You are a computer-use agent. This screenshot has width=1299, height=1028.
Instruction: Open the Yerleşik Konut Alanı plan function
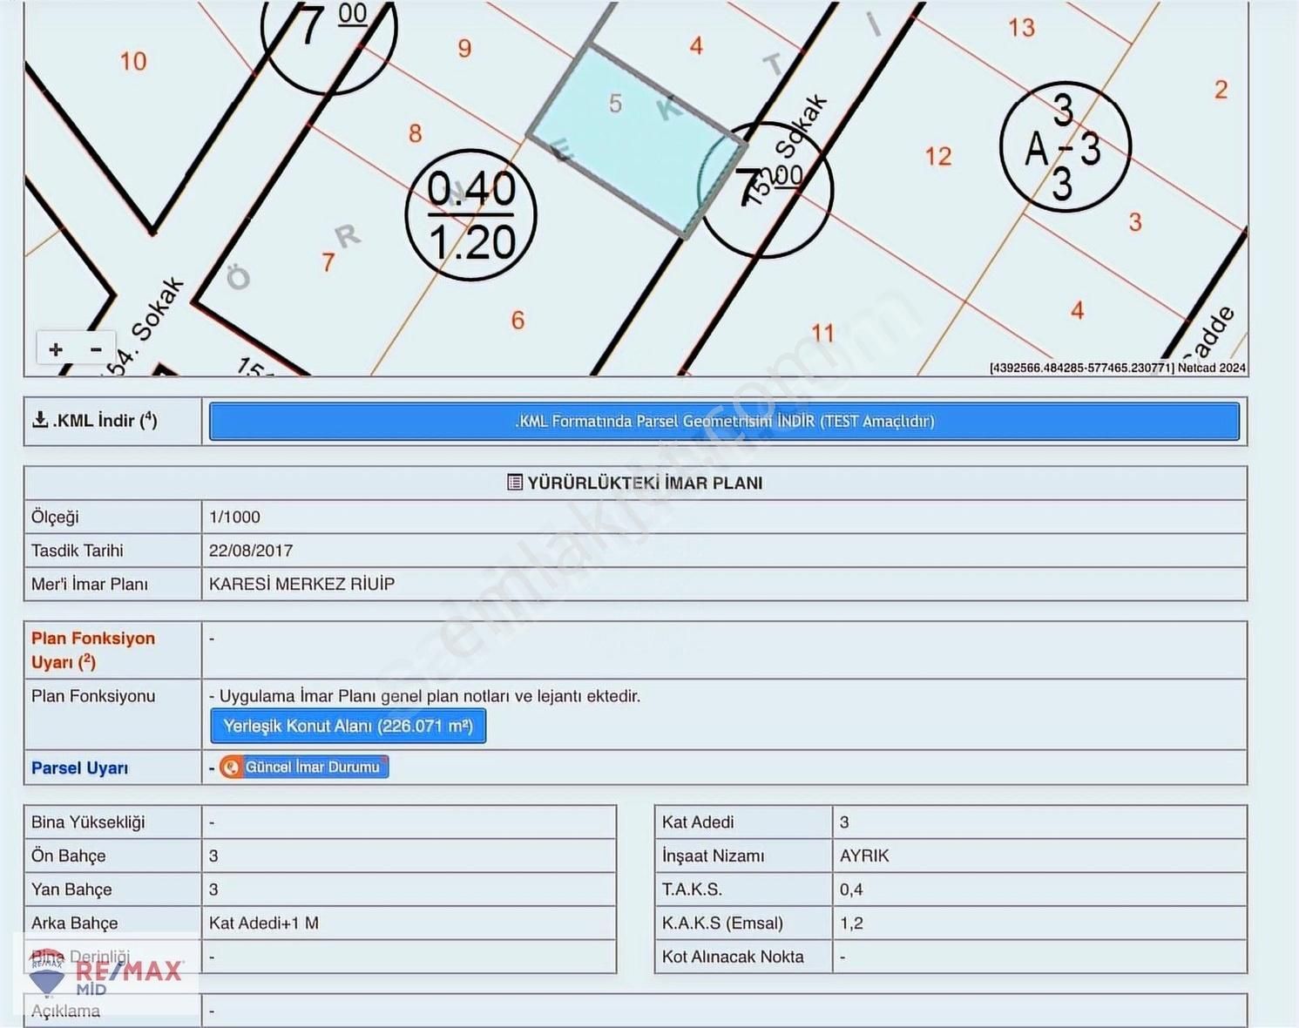pos(348,726)
